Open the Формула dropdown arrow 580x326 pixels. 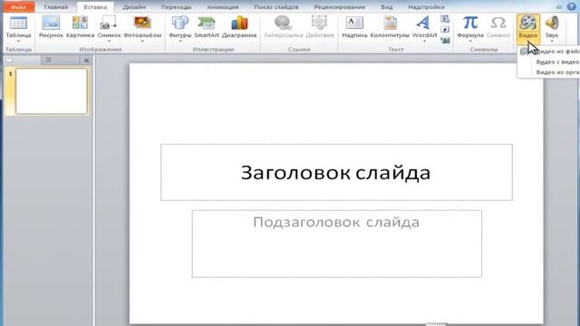pyautogui.click(x=470, y=41)
